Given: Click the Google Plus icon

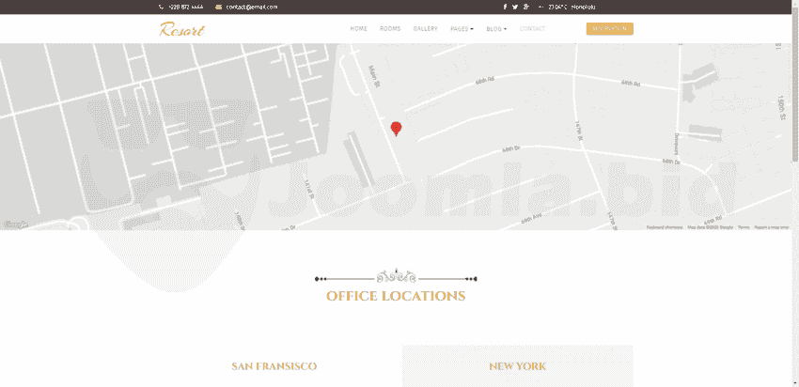Looking at the screenshot, I should 526,7.
